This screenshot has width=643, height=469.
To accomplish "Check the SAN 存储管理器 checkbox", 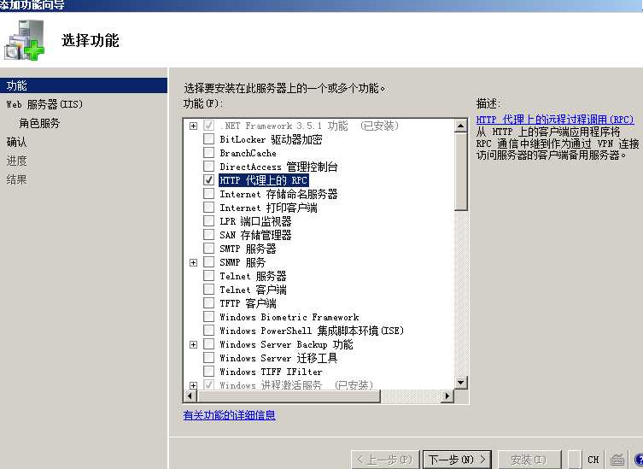I will [208, 235].
